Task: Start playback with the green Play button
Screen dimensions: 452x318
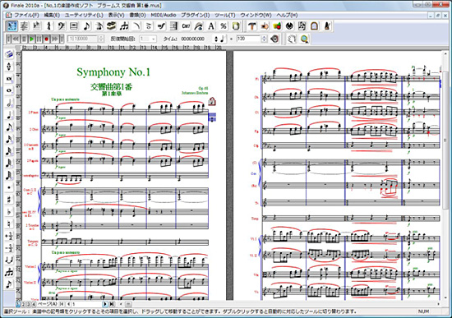Action: click(x=32, y=39)
